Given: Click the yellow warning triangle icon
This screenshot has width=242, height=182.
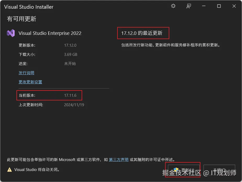Looking at the screenshot, I should pos(10,170).
